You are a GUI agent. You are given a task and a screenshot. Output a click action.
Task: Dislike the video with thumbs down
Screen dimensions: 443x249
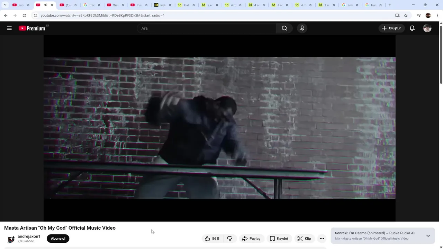pos(230,239)
